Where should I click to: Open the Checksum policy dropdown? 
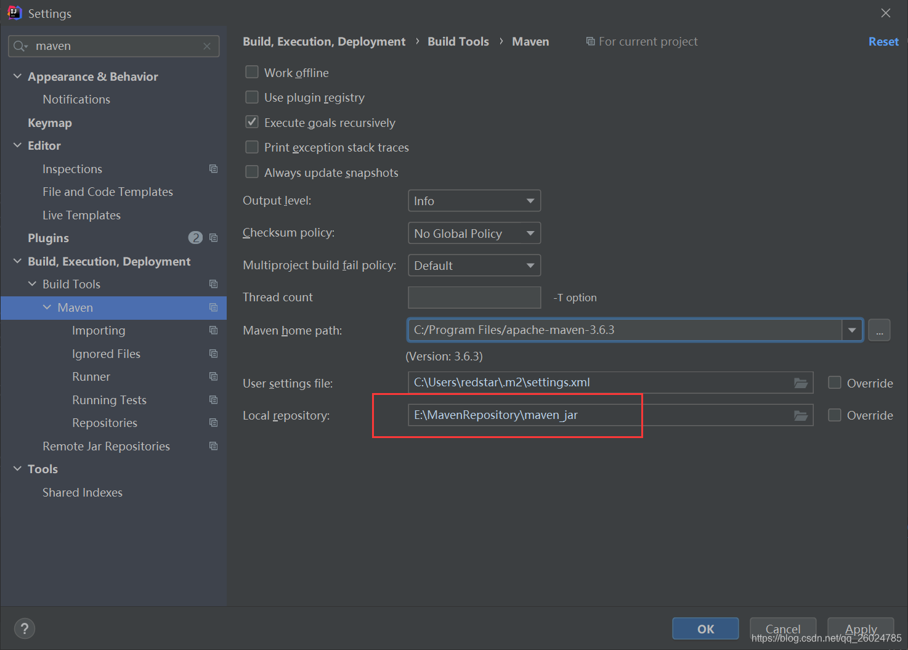point(474,234)
